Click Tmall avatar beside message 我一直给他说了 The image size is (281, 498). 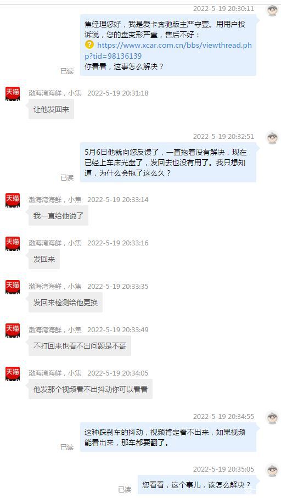13,200
